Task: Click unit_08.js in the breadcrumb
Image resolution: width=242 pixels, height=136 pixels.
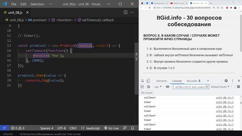Action: click(x=17, y=20)
